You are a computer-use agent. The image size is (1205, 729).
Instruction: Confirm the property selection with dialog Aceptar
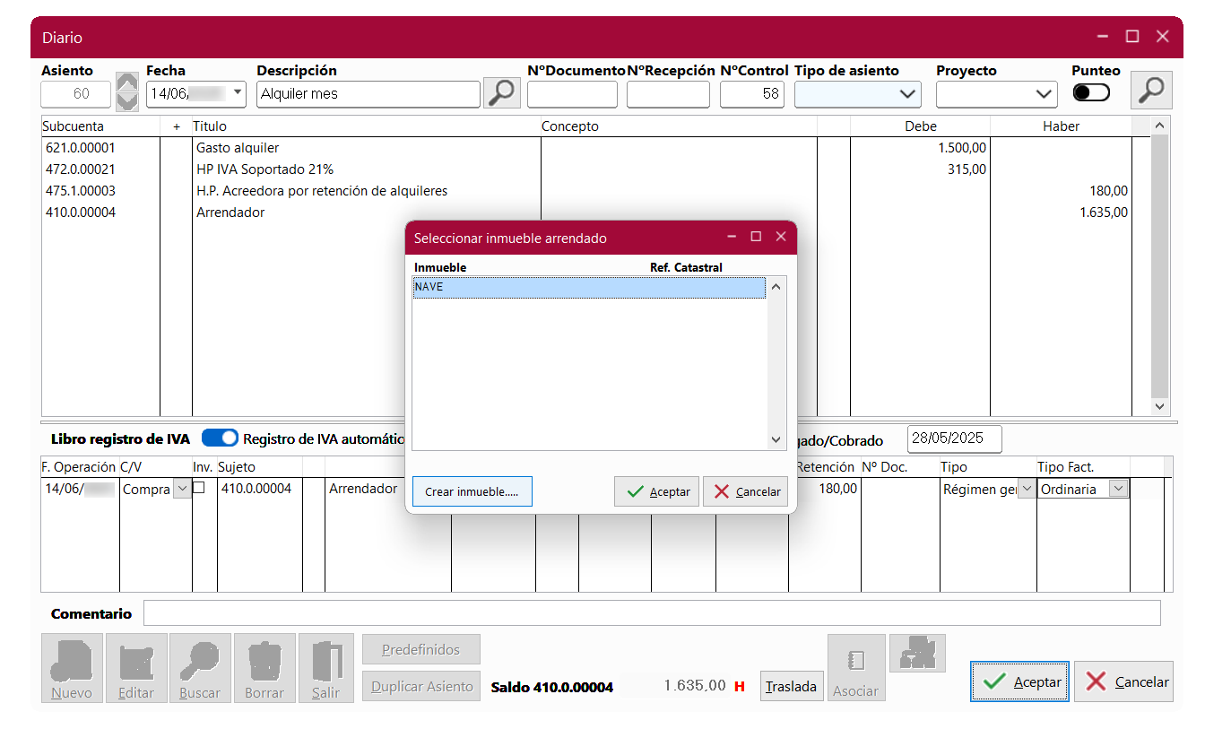pos(656,491)
